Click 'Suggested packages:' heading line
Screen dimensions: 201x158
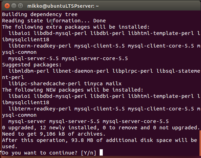[x=32, y=65]
